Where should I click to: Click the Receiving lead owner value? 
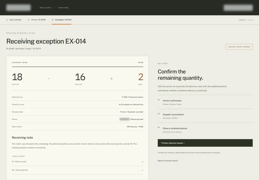pos(131,119)
